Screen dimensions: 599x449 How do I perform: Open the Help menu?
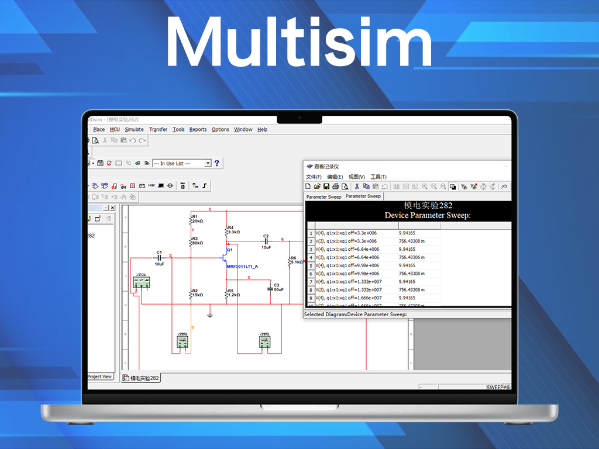[x=263, y=129]
